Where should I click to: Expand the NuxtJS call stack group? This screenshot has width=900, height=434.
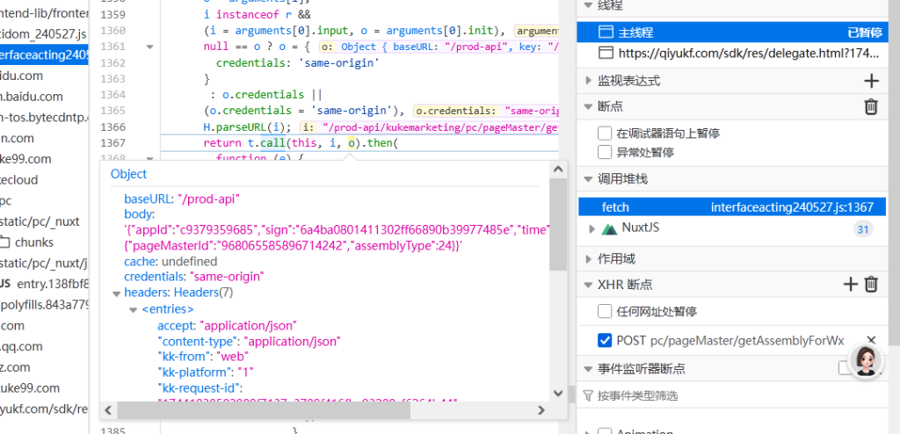(x=592, y=229)
